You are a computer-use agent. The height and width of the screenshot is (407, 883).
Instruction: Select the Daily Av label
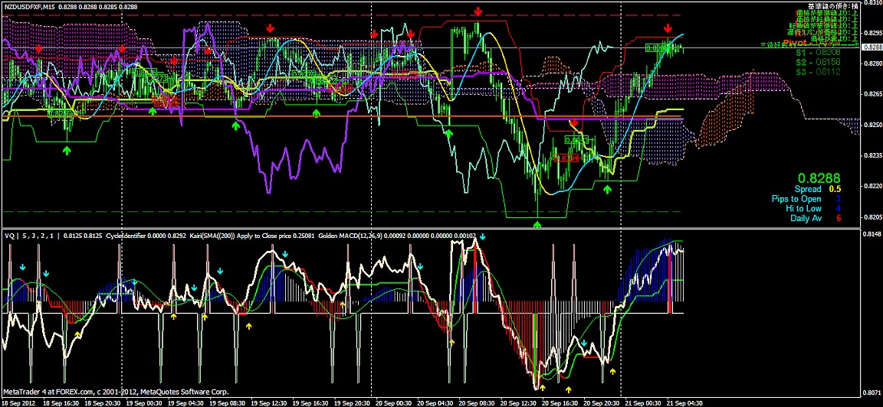(x=806, y=218)
